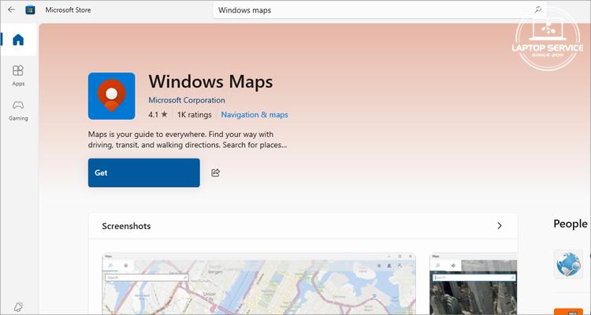The image size is (591, 315).
Task: Expand Screenshots with the chevron arrow
Action: click(x=500, y=226)
